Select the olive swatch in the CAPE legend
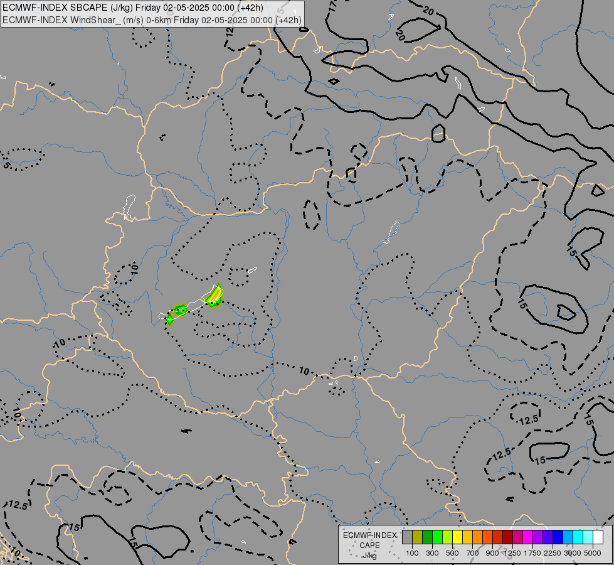The height and width of the screenshot is (565, 614). [x=418, y=537]
